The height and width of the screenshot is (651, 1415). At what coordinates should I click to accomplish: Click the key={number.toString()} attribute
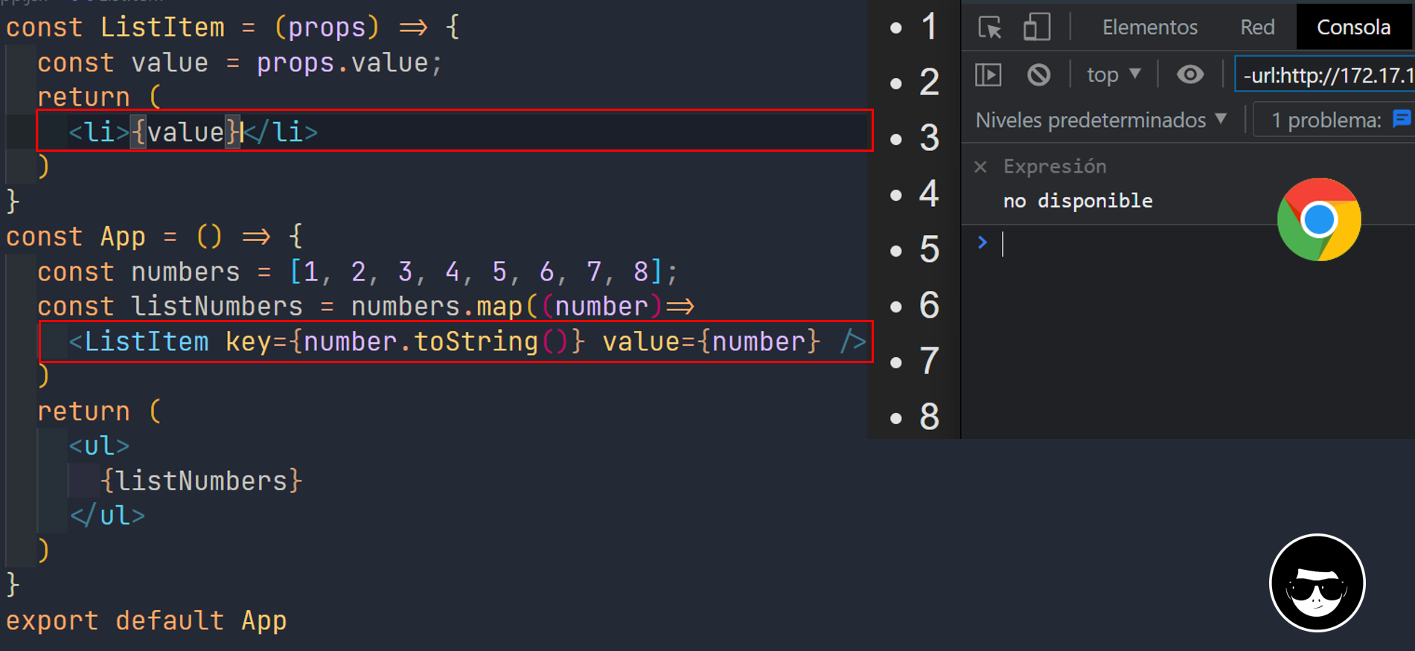(406, 342)
